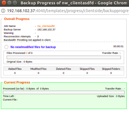Click the Current Progress section heading
Image resolution: width=129 pixels, height=113 pixels.
click(17, 82)
